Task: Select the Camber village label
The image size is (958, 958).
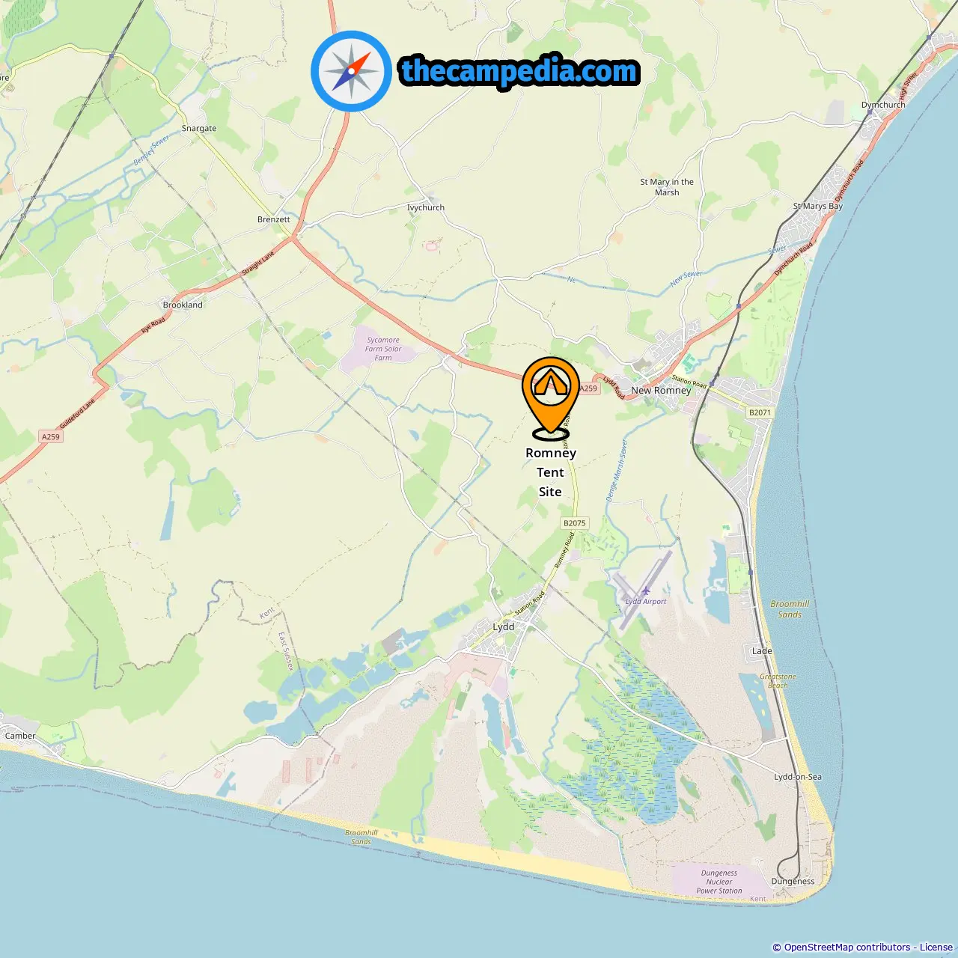Action: point(20,736)
